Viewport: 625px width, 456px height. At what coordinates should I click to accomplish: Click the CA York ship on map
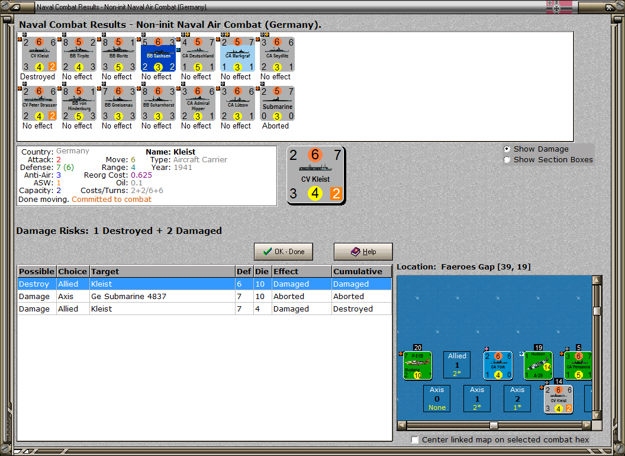[x=498, y=365]
